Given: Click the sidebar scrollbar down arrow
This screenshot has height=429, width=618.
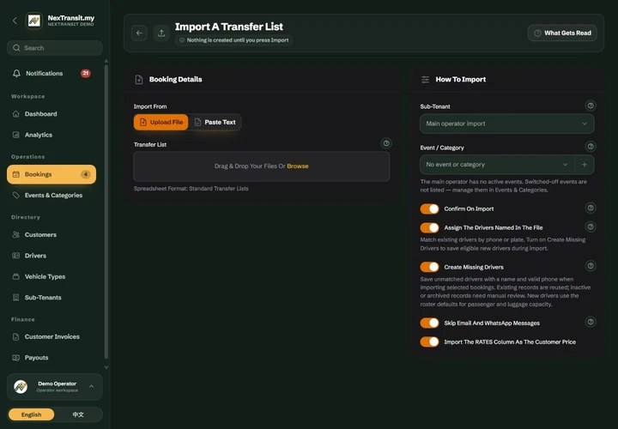Looking at the screenshot, I should point(106,367).
